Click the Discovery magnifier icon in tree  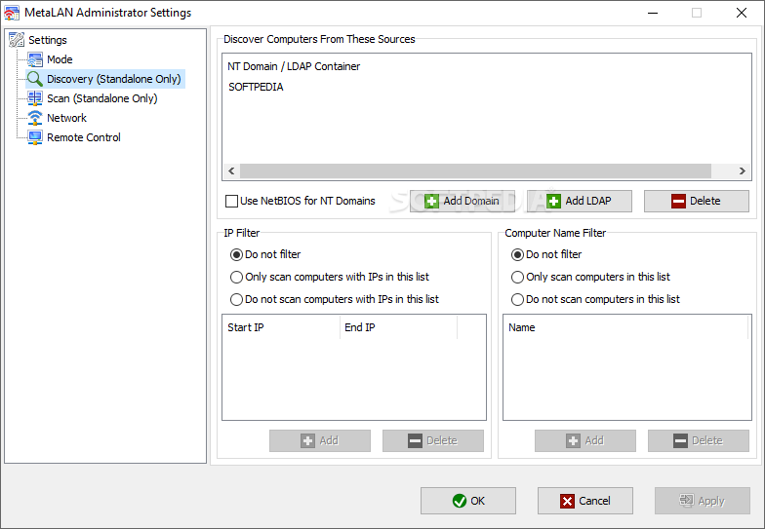tap(35, 79)
